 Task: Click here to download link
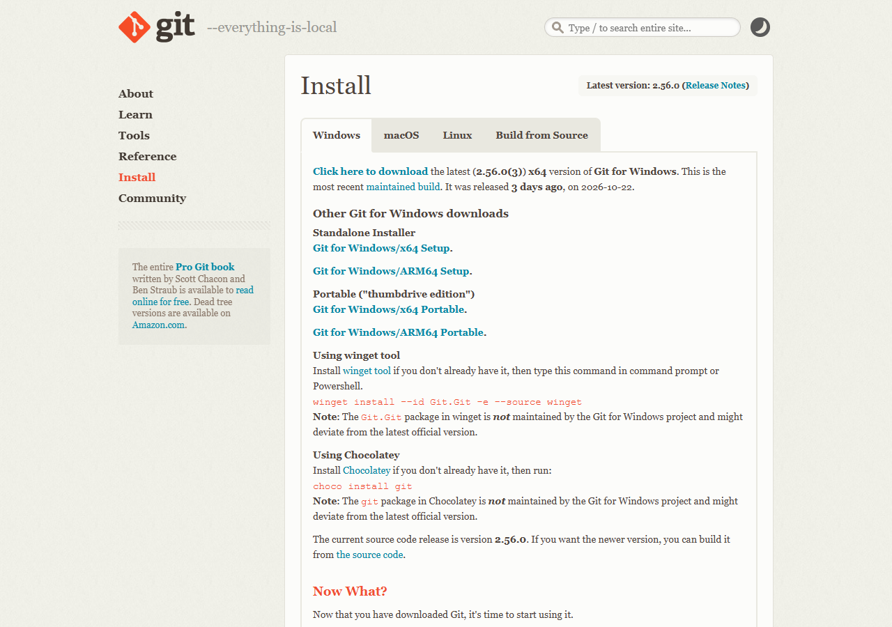[x=370, y=171]
